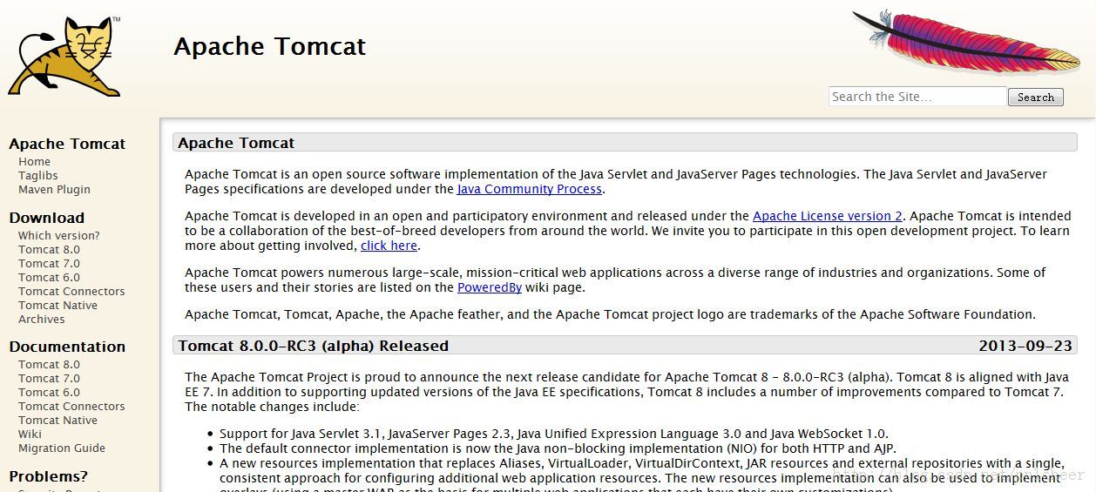Open the Migration Guide link

point(61,448)
